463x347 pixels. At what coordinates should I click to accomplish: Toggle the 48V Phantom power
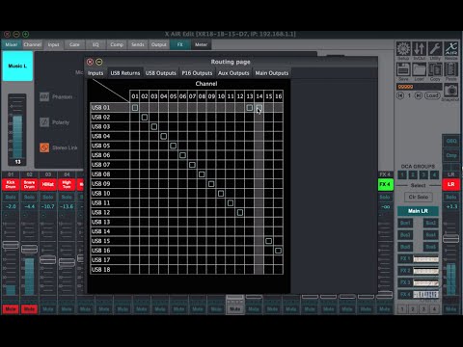(x=44, y=96)
